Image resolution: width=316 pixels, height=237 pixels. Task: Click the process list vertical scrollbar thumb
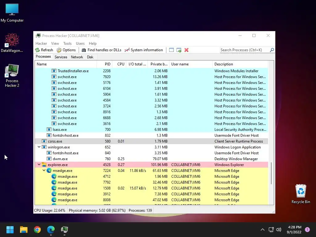coord(271,173)
